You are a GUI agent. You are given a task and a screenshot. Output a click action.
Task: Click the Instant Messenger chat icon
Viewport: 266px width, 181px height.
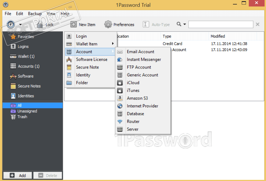(x=120, y=59)
